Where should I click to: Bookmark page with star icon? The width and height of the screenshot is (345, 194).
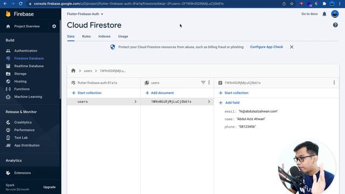pos(292,4)
